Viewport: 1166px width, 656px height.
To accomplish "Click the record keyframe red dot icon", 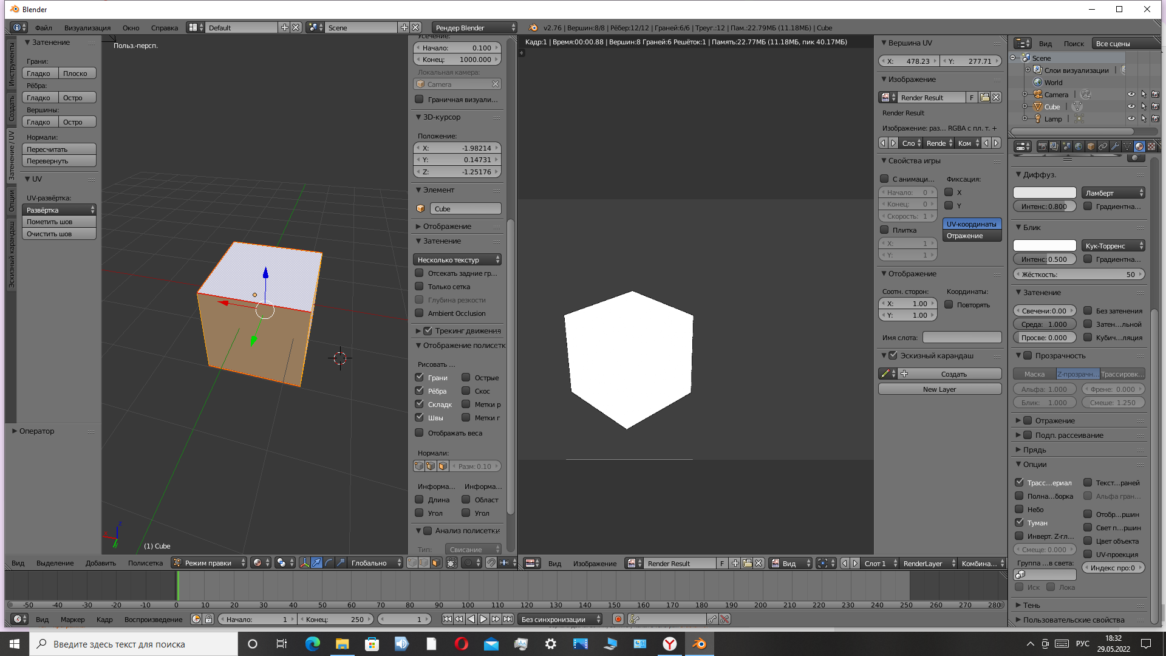I will tap(618, 620).
